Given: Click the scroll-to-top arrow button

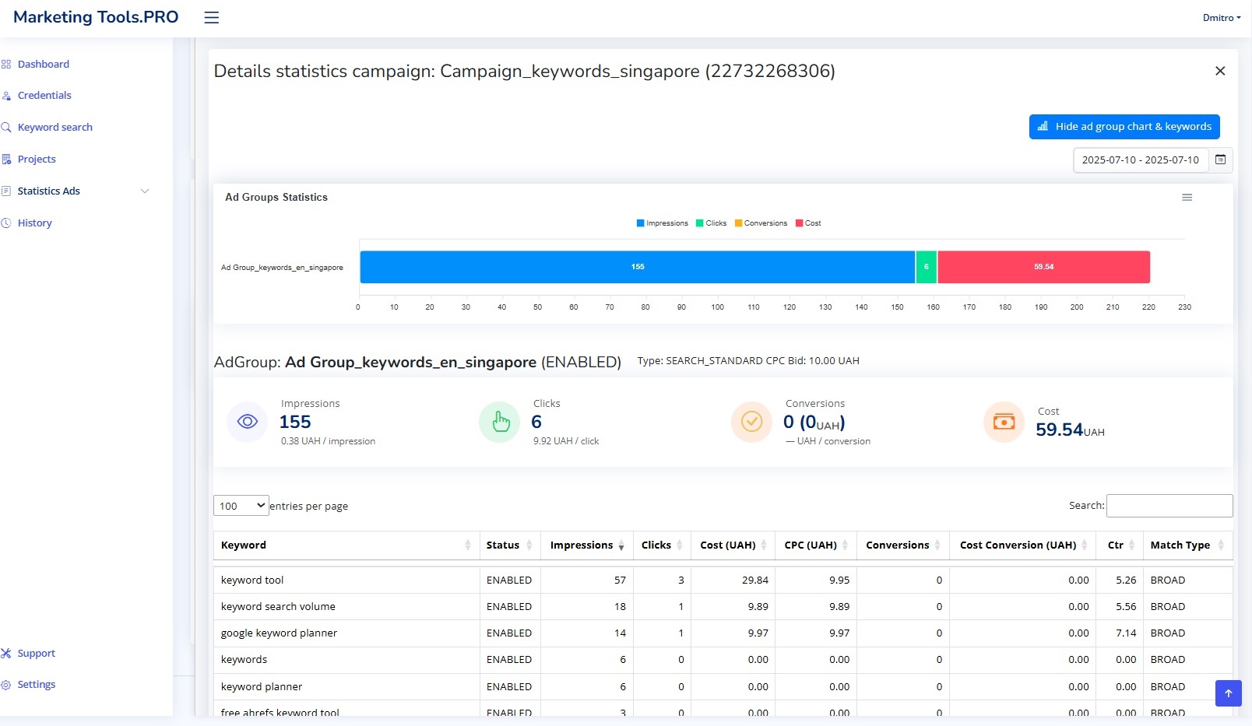Looking at the screenshot, I should coord(1228,693).
